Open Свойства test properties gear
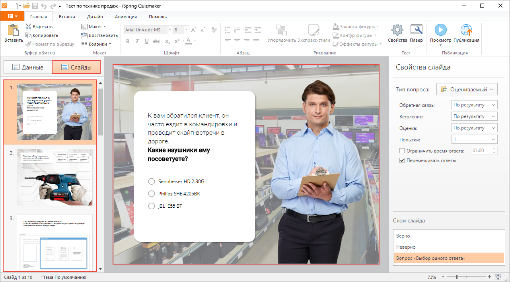 (x=397, y=34)
